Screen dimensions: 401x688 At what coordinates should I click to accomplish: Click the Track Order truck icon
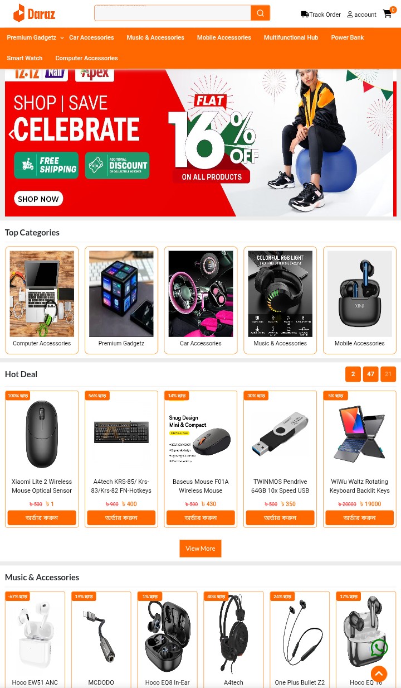point(305,15)
